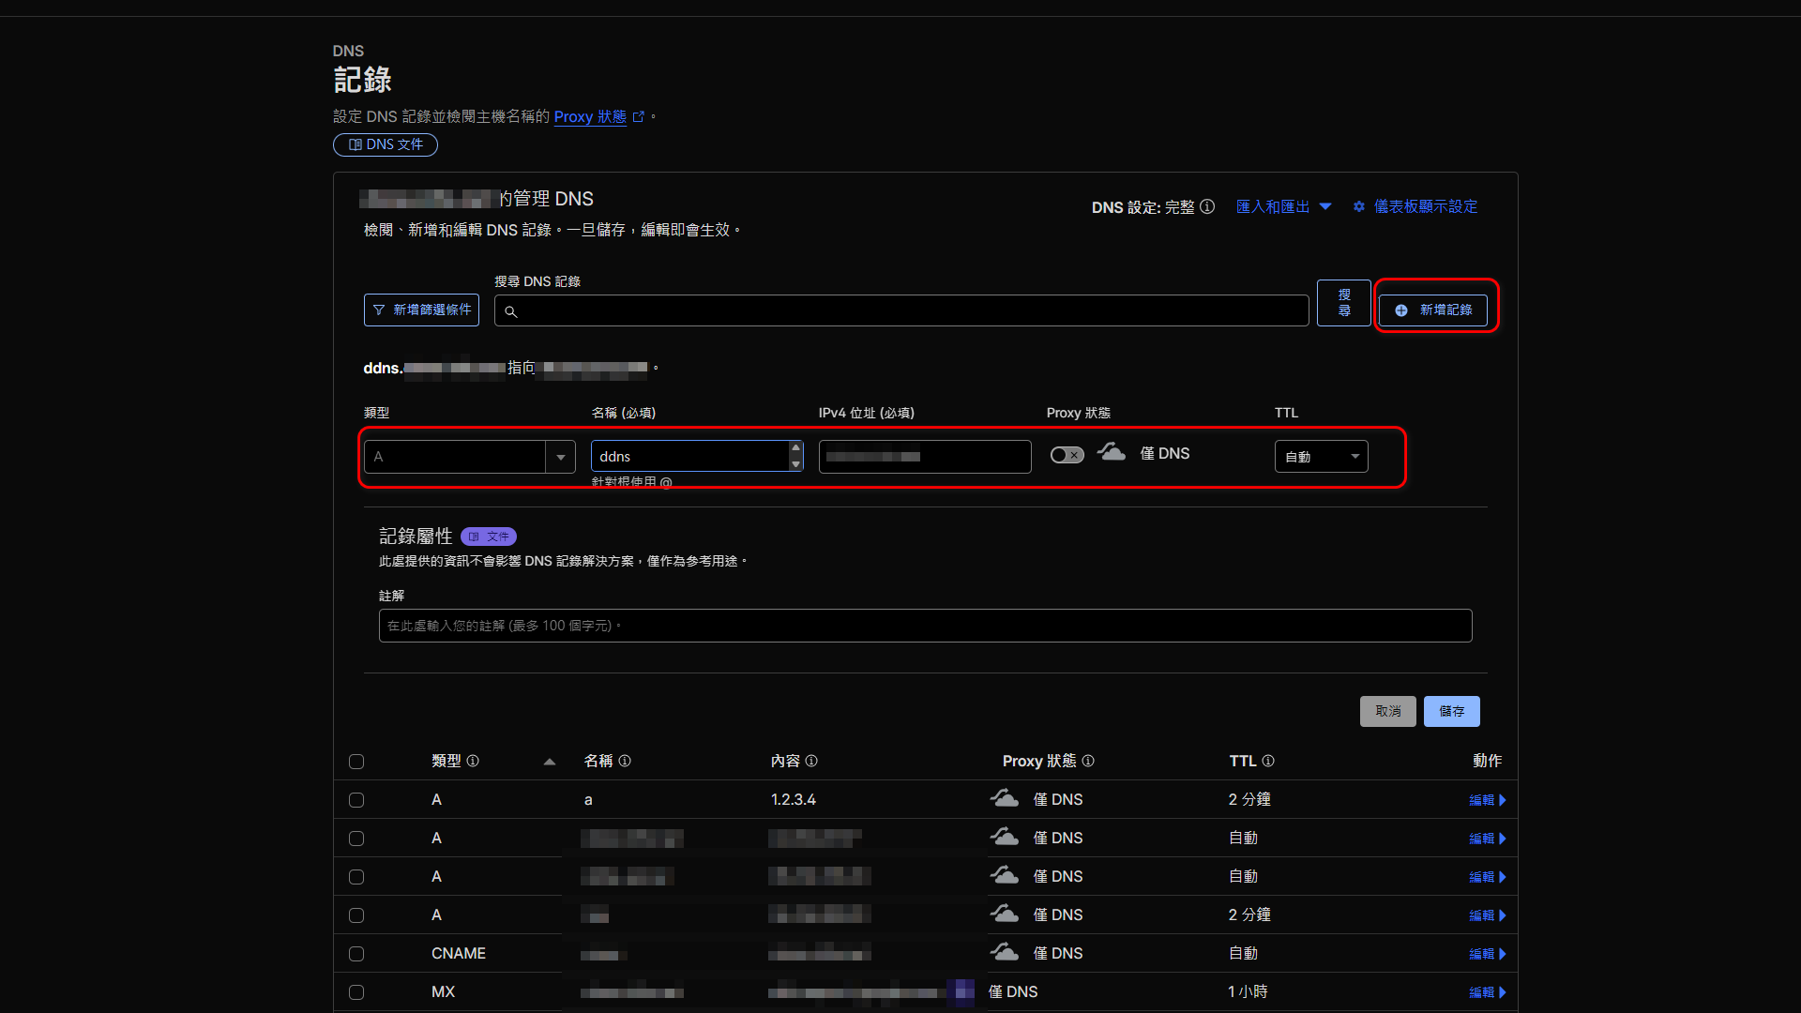Click the plus icon inside 新增記錄 button
This screenshot has height=1013, width=1801.
tap(1400, 310)
